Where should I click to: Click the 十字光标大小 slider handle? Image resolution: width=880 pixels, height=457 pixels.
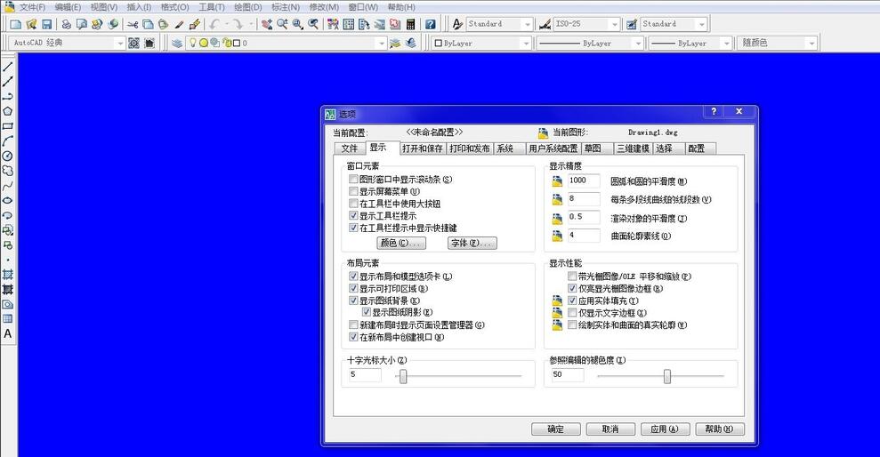point(403,377)
